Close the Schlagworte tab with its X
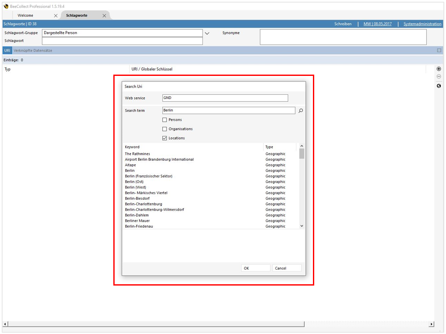Viewport: 446px width, 334px height. point(104,16)
